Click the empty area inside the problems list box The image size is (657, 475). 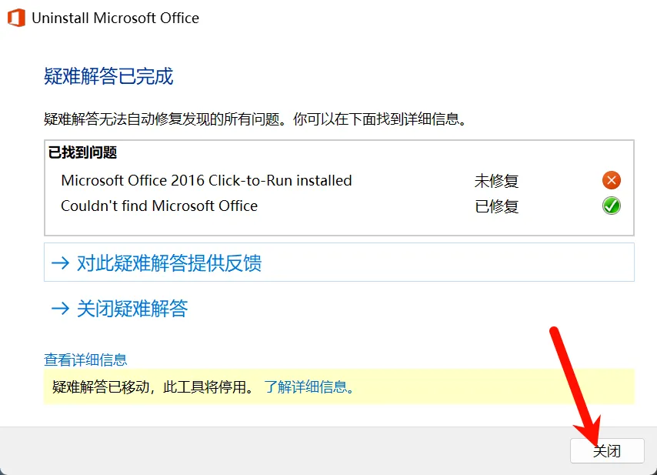coord(339,226)
